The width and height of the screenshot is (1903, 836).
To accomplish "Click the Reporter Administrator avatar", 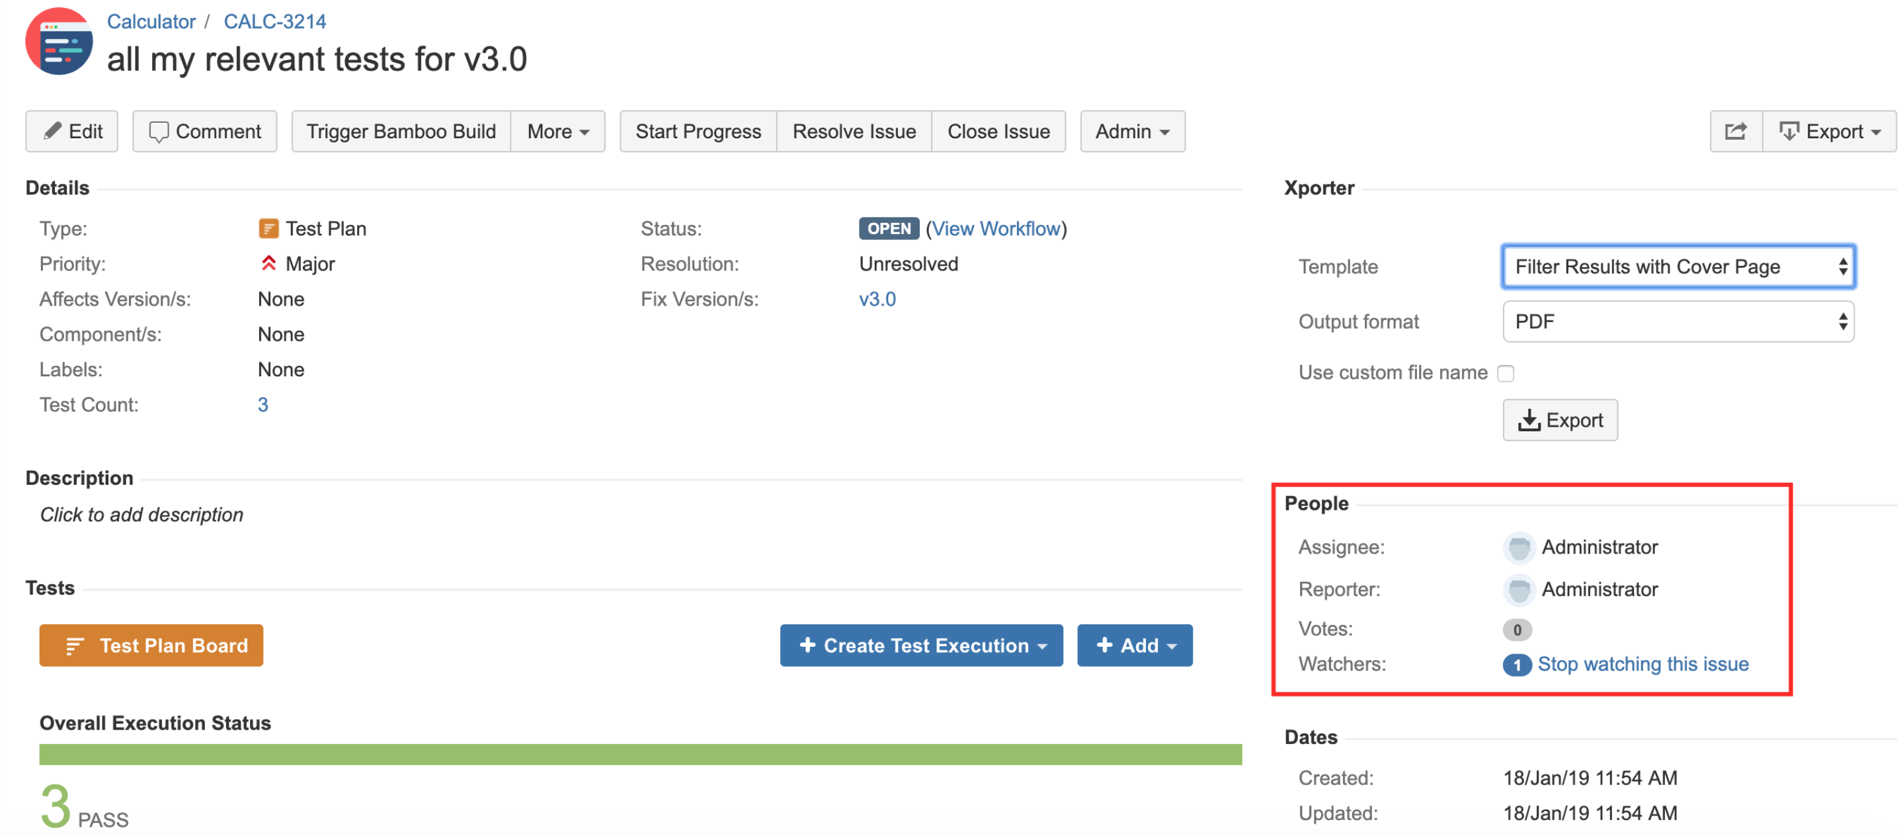I will 1518,589.
